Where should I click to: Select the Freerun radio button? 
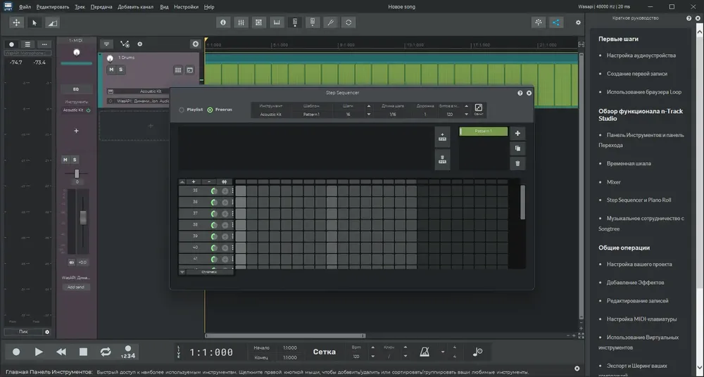(x=220, y=110)
